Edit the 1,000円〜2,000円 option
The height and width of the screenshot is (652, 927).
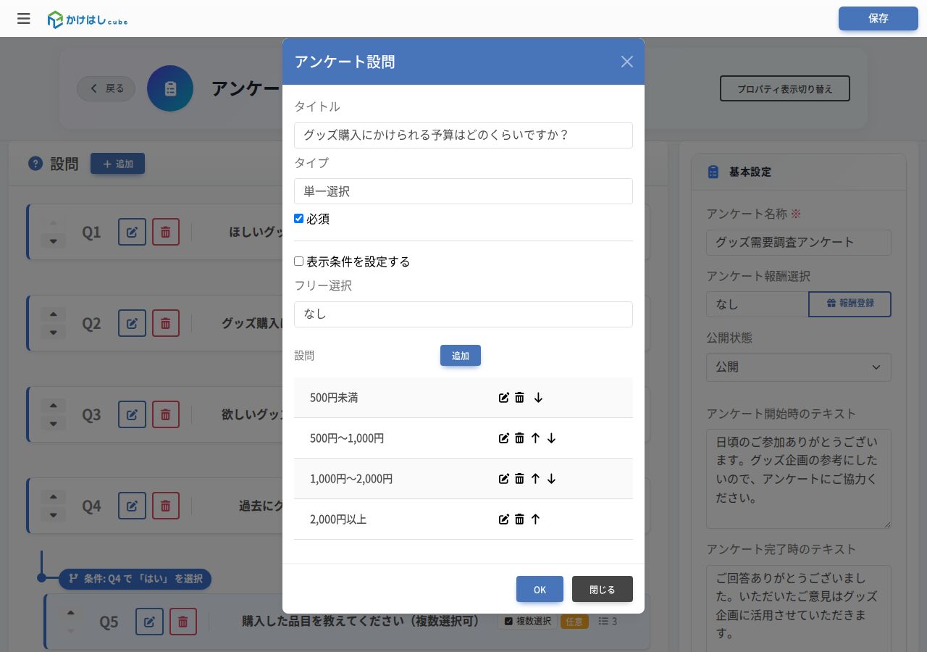(504, 479)
